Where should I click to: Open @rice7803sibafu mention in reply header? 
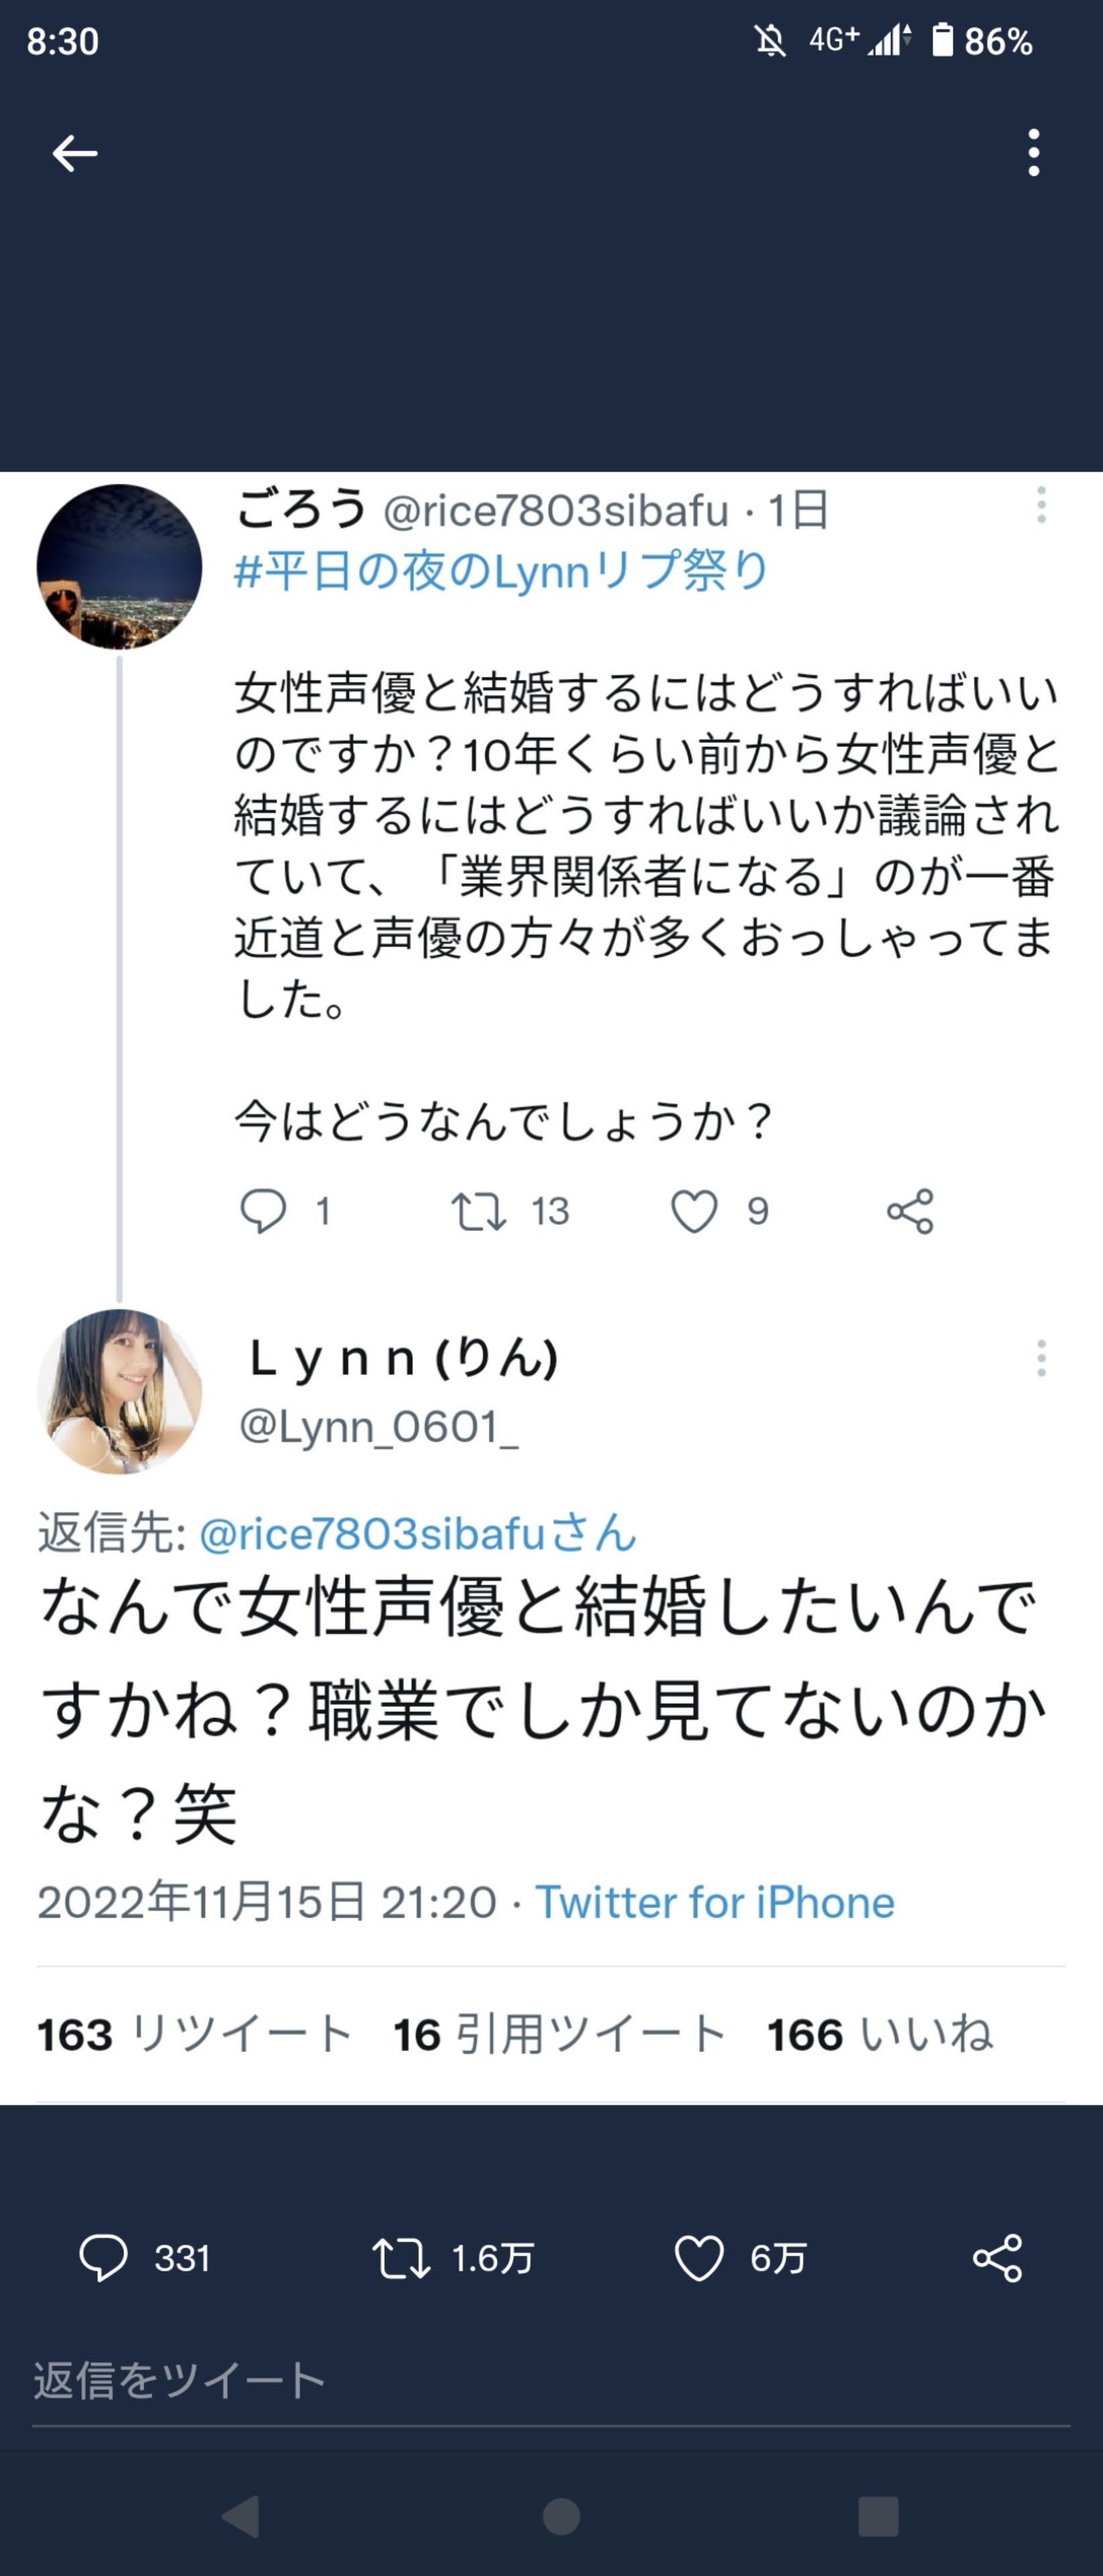click(x=418, y=1533)
